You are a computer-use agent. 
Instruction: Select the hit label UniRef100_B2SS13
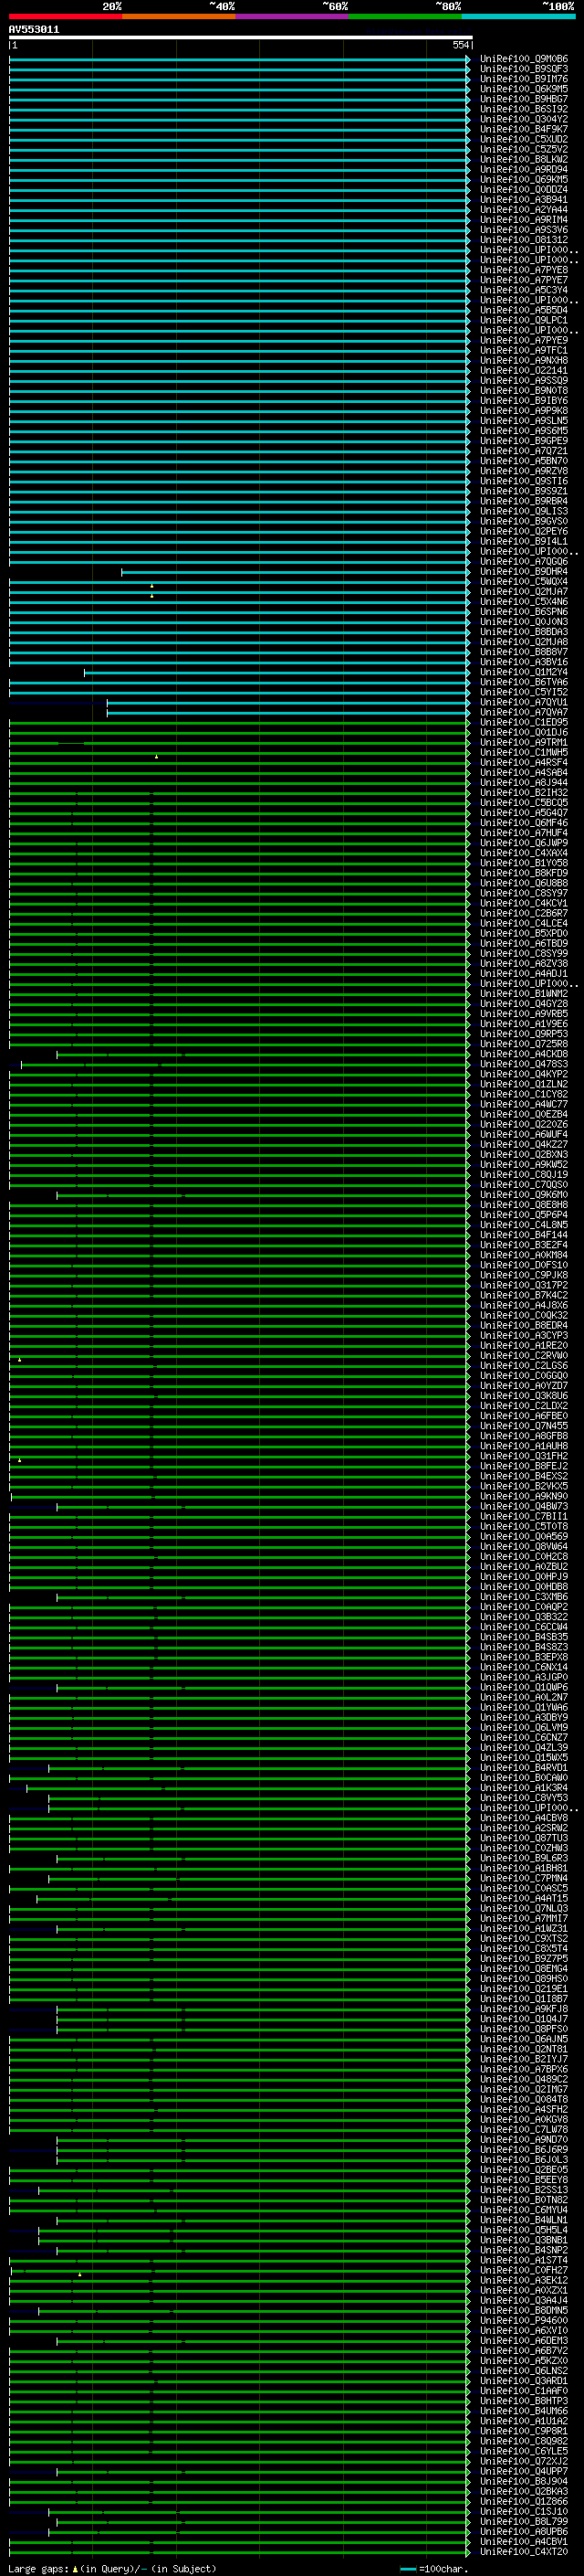pos(524,2189)
